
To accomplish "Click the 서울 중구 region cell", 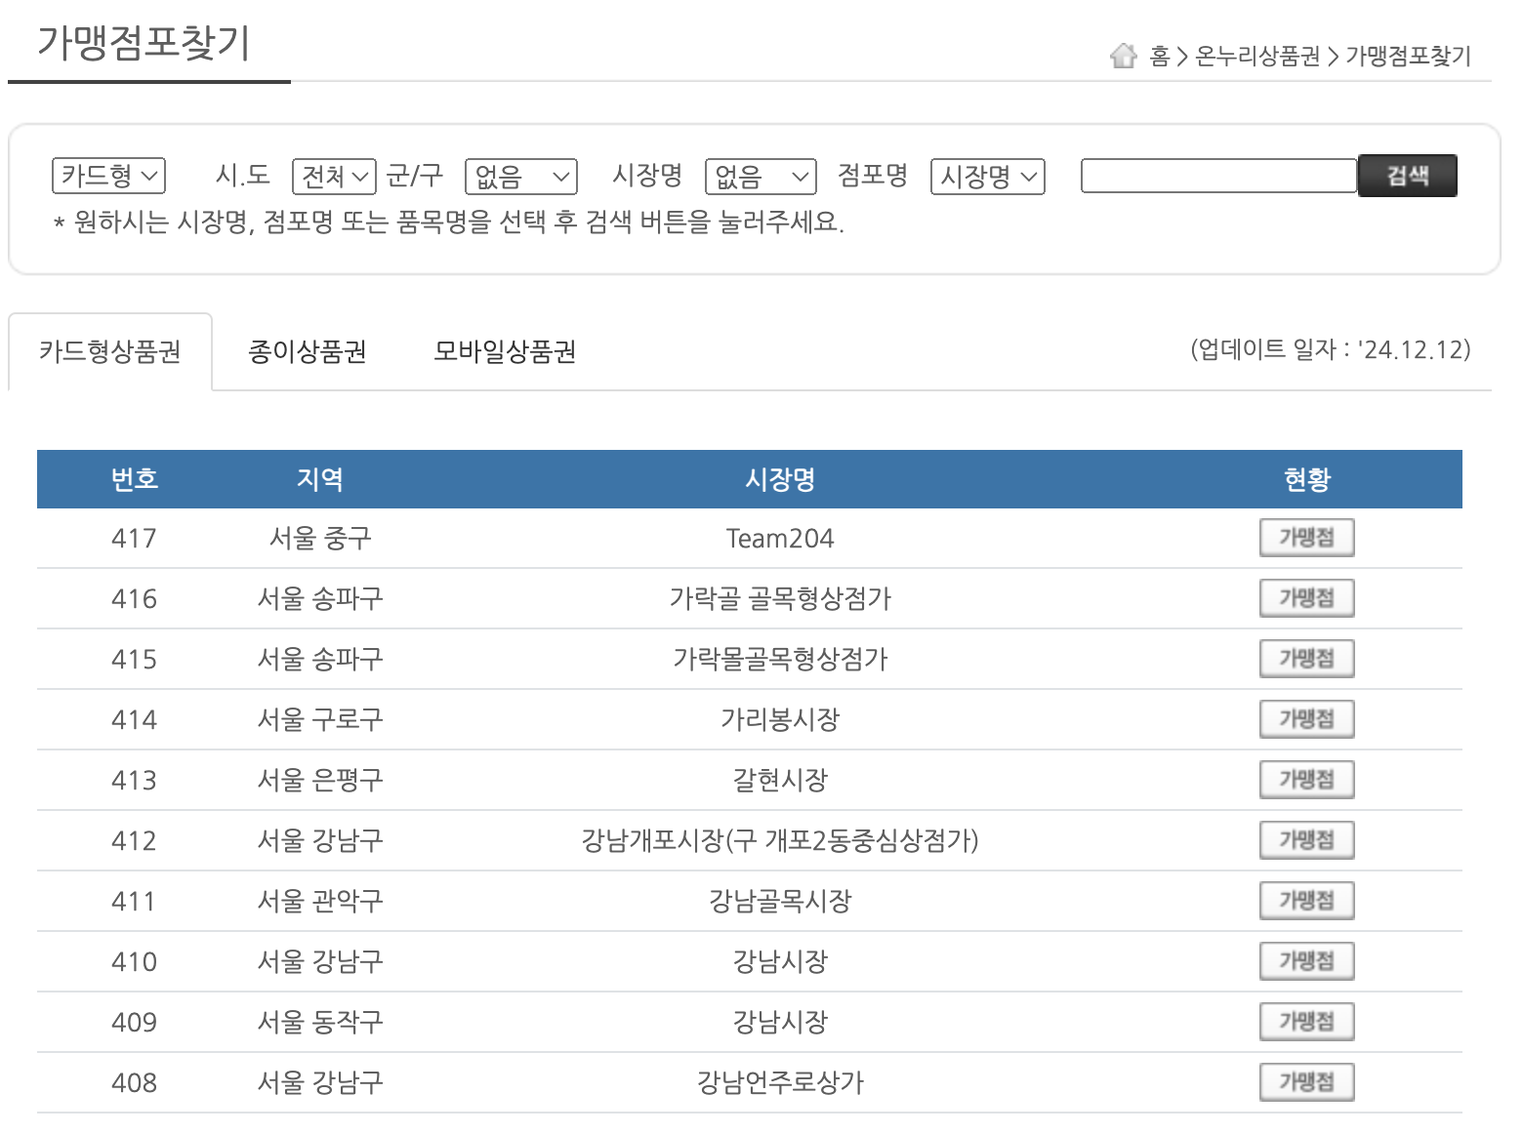I will 320,538.
